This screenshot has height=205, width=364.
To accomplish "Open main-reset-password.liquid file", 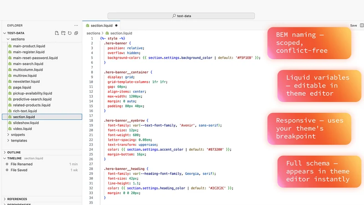I will pyautogui.click(x=35, y=58).
